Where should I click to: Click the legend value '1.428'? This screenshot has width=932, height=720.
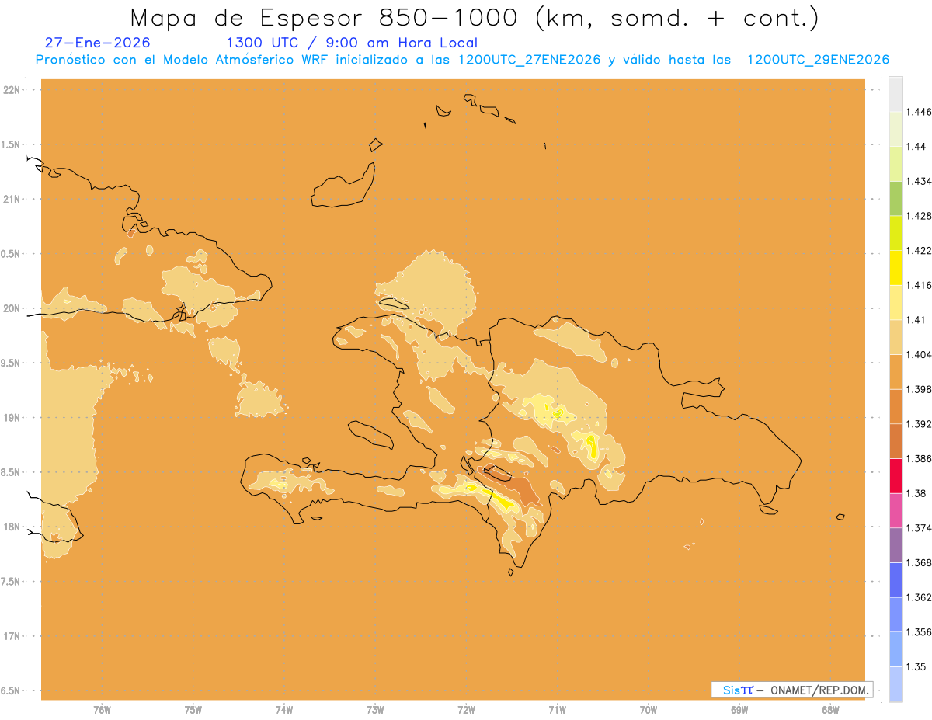click(x=919, y=216)
